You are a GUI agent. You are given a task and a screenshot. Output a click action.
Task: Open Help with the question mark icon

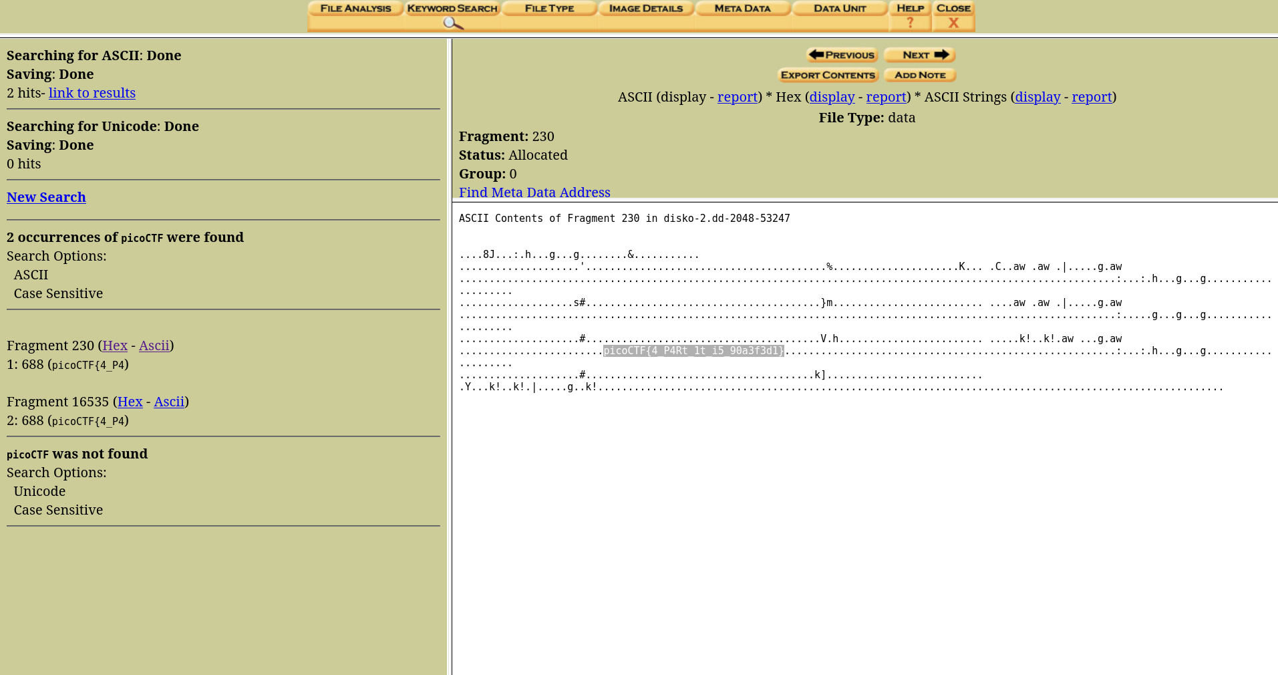click(909, 23)
